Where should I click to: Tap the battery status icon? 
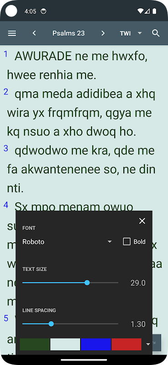pos(154,11)
